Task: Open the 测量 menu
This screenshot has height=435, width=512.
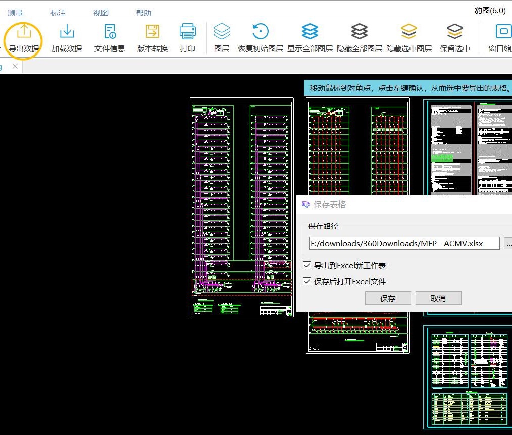Action: click(15, 13)
